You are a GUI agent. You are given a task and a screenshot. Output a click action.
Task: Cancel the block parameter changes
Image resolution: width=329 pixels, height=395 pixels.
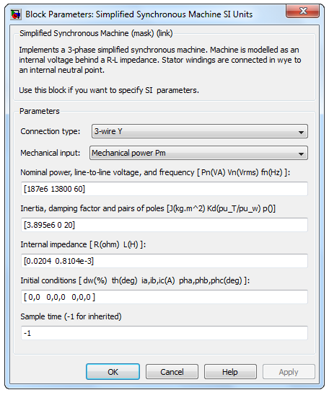pyautogui.click(x=172, y=371)
